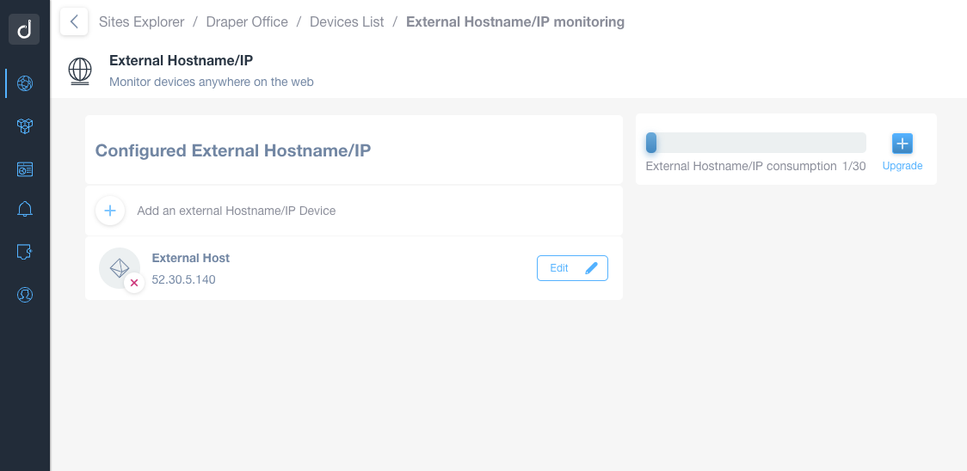
Task: Click 'Configured External Hostname/IP' heading
Action: tap(233, 150)
